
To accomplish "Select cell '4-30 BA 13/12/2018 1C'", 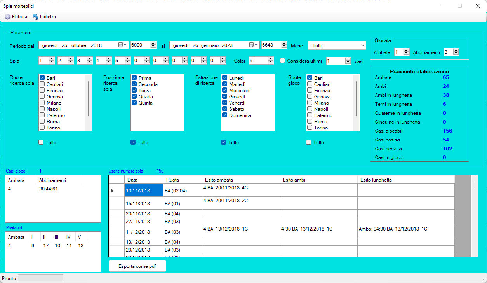I will pos(318,232).
